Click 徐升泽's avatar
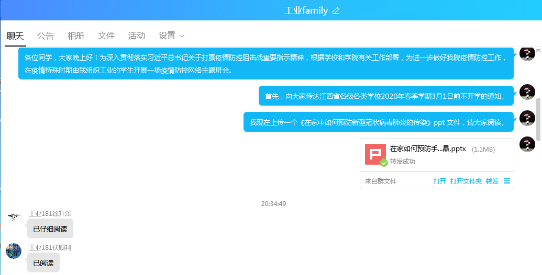542x275 pixels. coord(14,216)
